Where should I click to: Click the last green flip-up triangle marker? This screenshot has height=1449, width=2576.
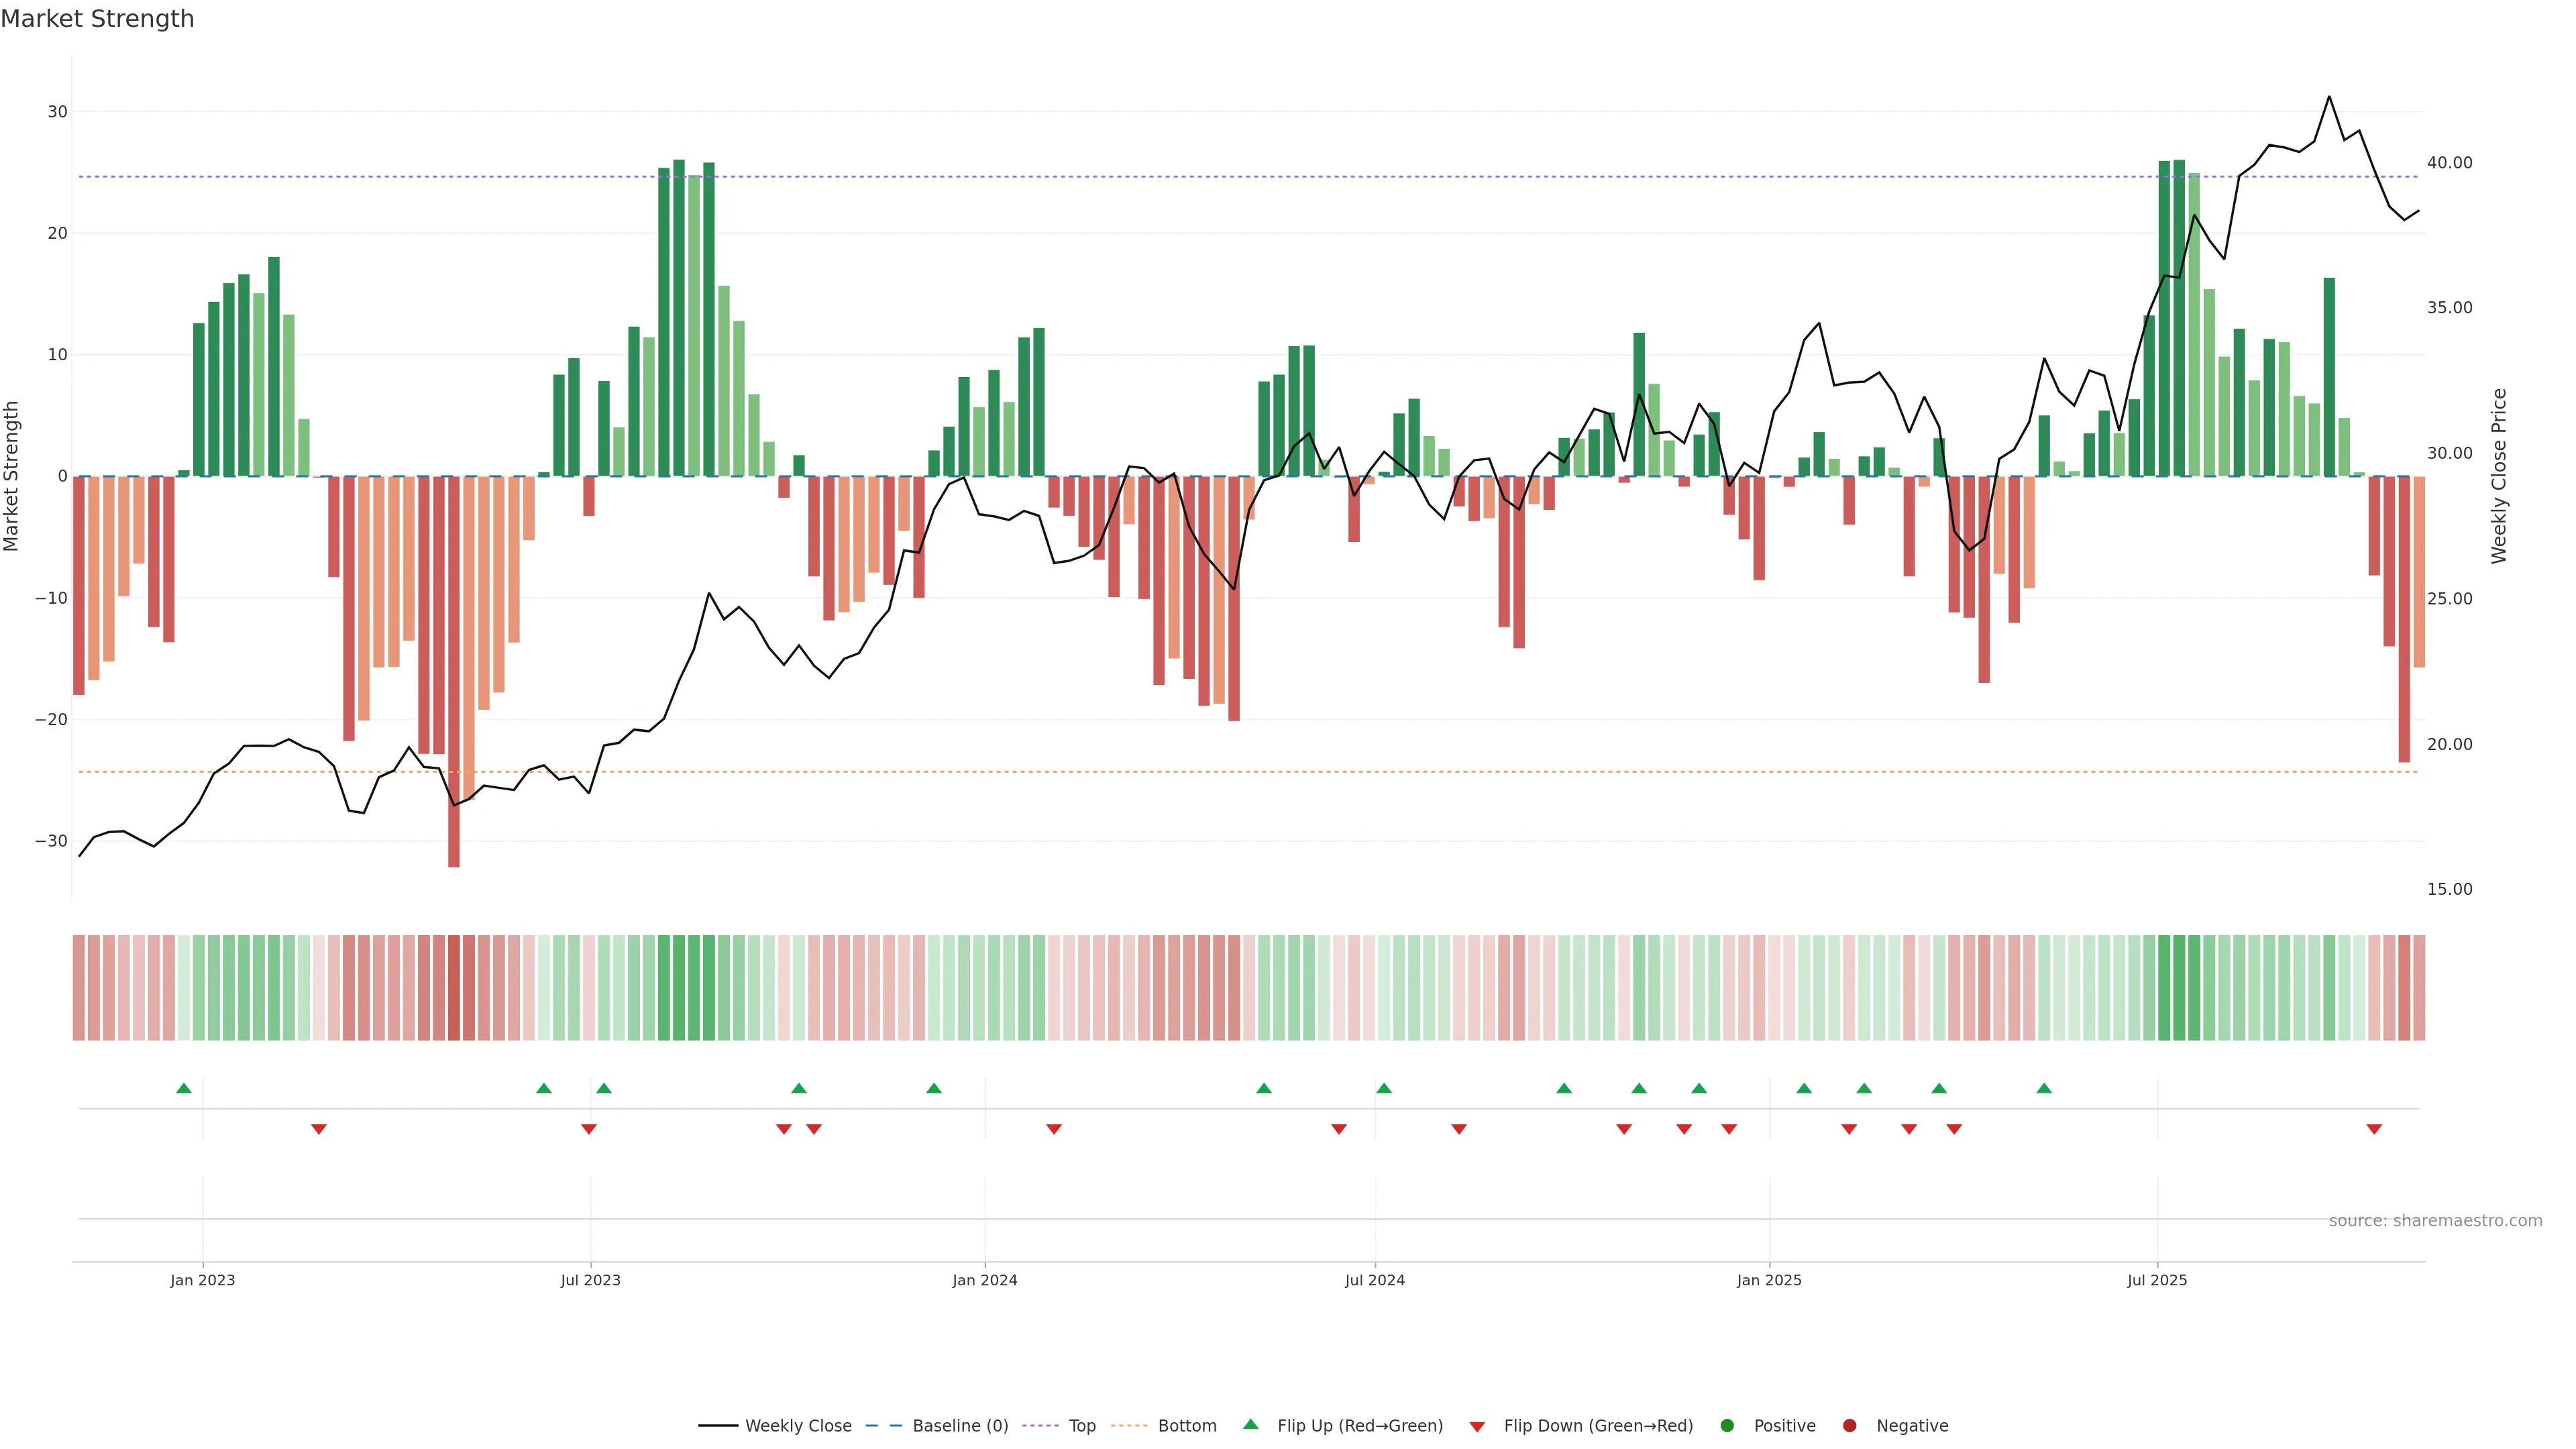click(x=2044, y=1088)
